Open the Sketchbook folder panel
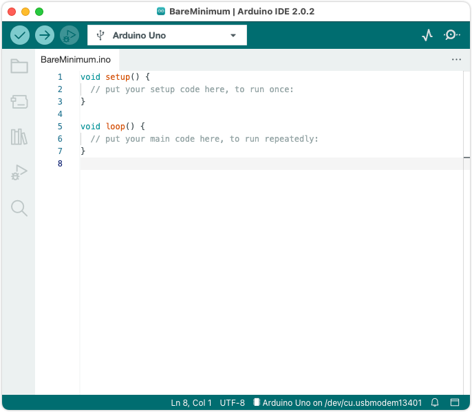Image resolution: width=472 pixels, height=412 pixels. click(19, 67)
